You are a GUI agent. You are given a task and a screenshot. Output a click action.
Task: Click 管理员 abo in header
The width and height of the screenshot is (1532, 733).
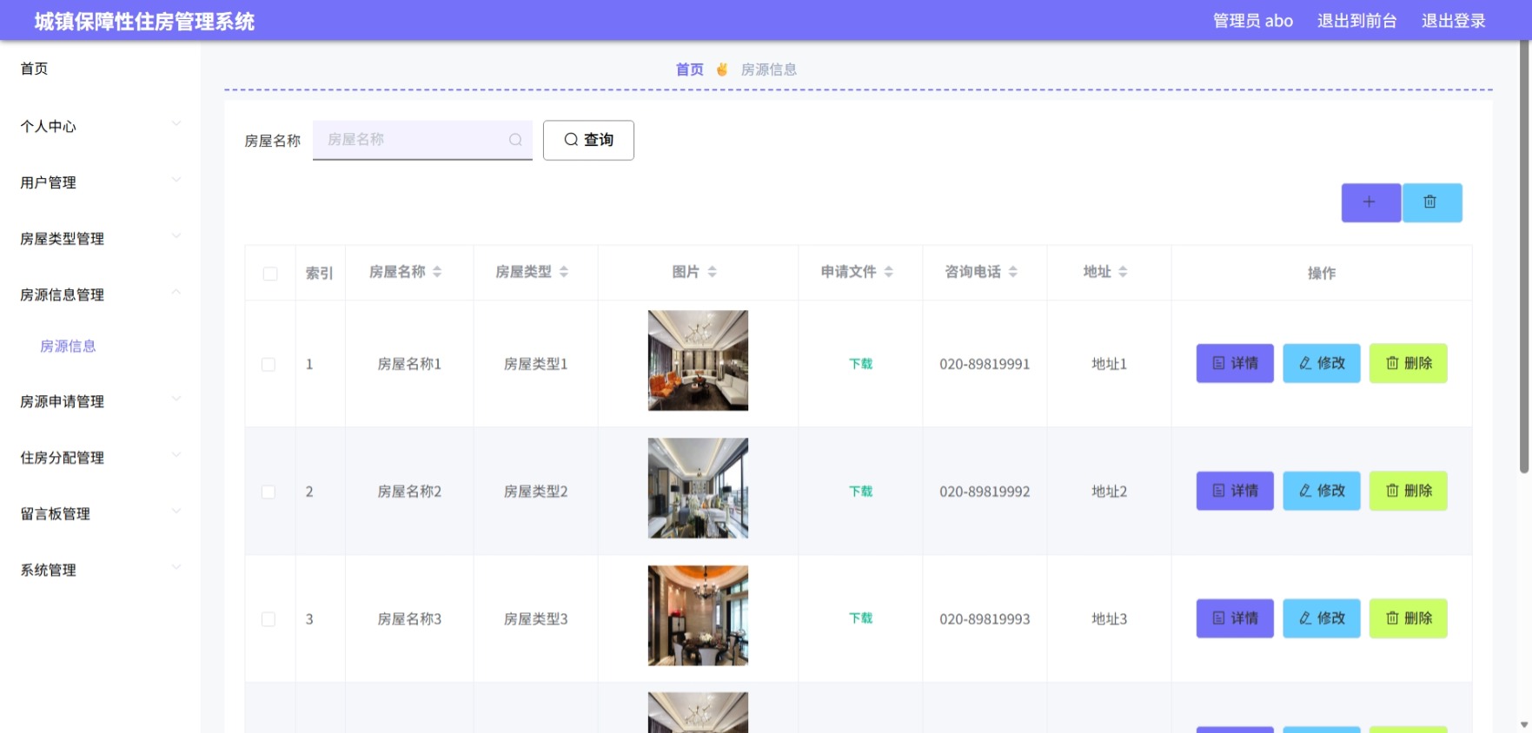click(1253, 21)
